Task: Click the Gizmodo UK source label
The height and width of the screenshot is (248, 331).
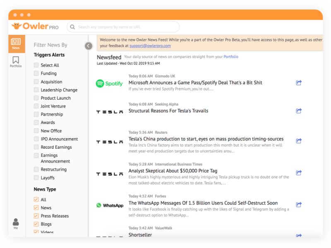Action: [165, 76]
